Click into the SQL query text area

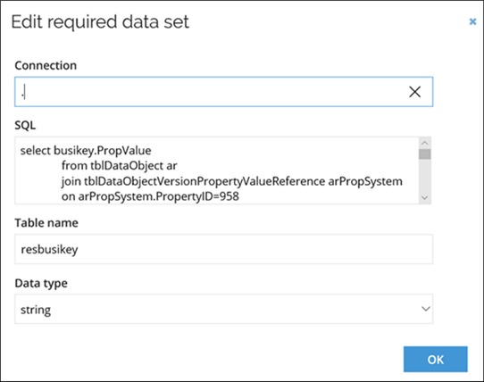click(x=217, y=170)
